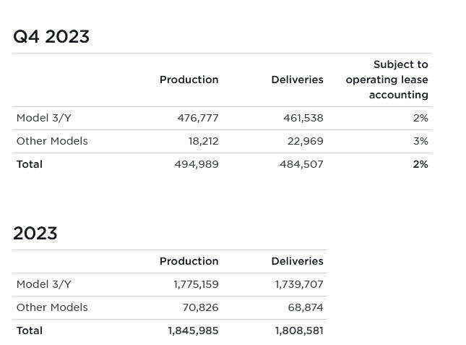This screenshot has height=345, width=466.
Task: Click the Q4 deliveries value 461,538
Action: (x=303, y=118)
